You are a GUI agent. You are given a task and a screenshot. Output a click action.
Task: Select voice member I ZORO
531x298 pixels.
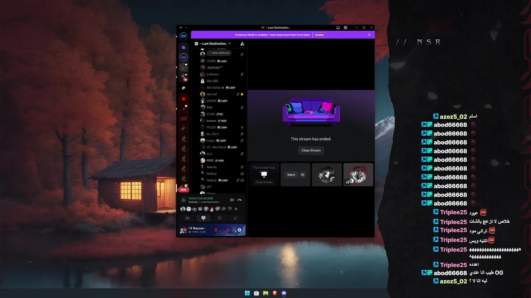click(222, 61)
